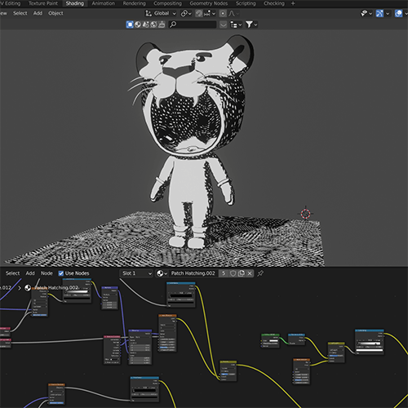
Task: Duplicate material with new material icon
Action: tap(242, 273)
